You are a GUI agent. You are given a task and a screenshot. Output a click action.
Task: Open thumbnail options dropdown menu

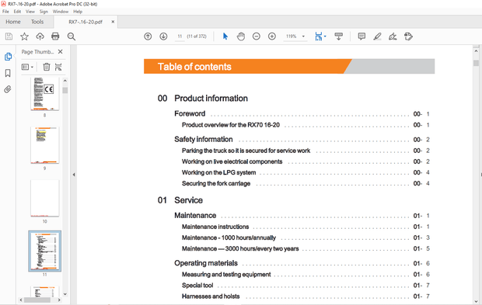(x=27, y=67)
